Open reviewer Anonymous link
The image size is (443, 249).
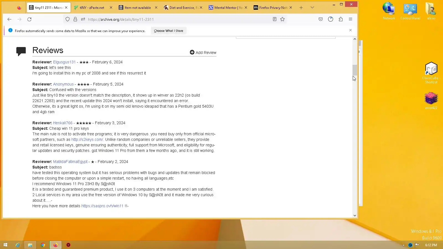pyautogui.click(x=63, y=84)
